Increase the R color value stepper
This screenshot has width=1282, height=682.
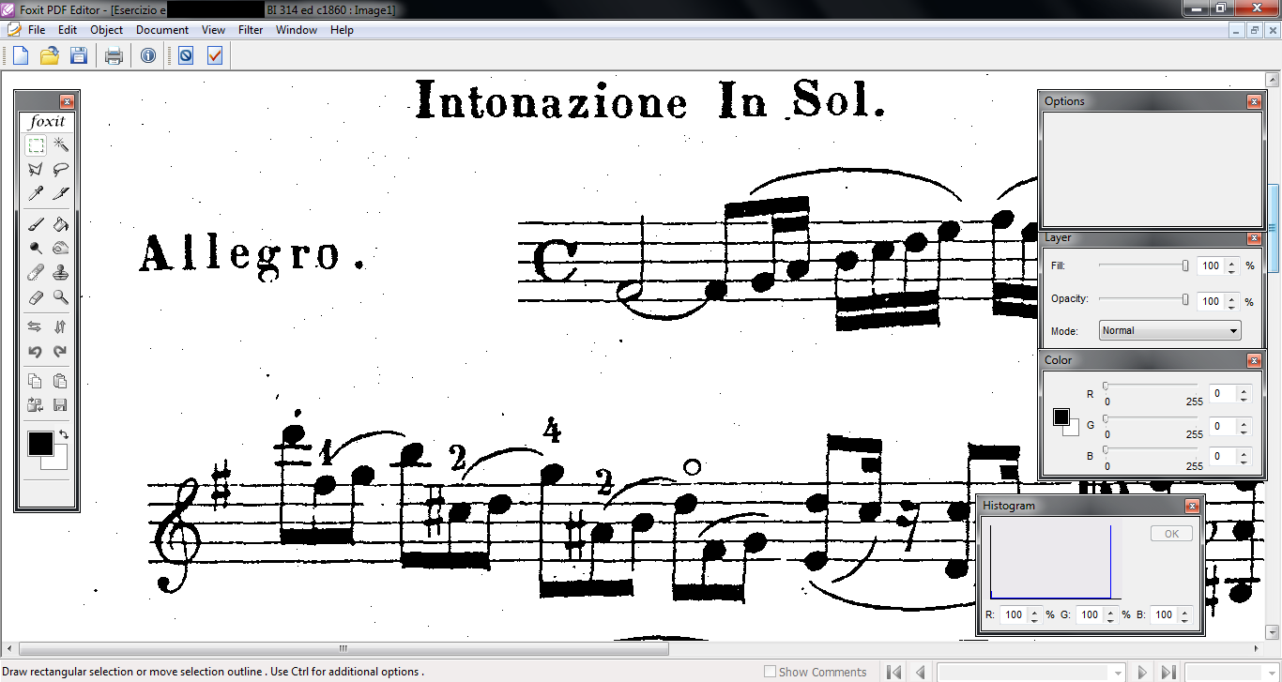[1244, 390]
